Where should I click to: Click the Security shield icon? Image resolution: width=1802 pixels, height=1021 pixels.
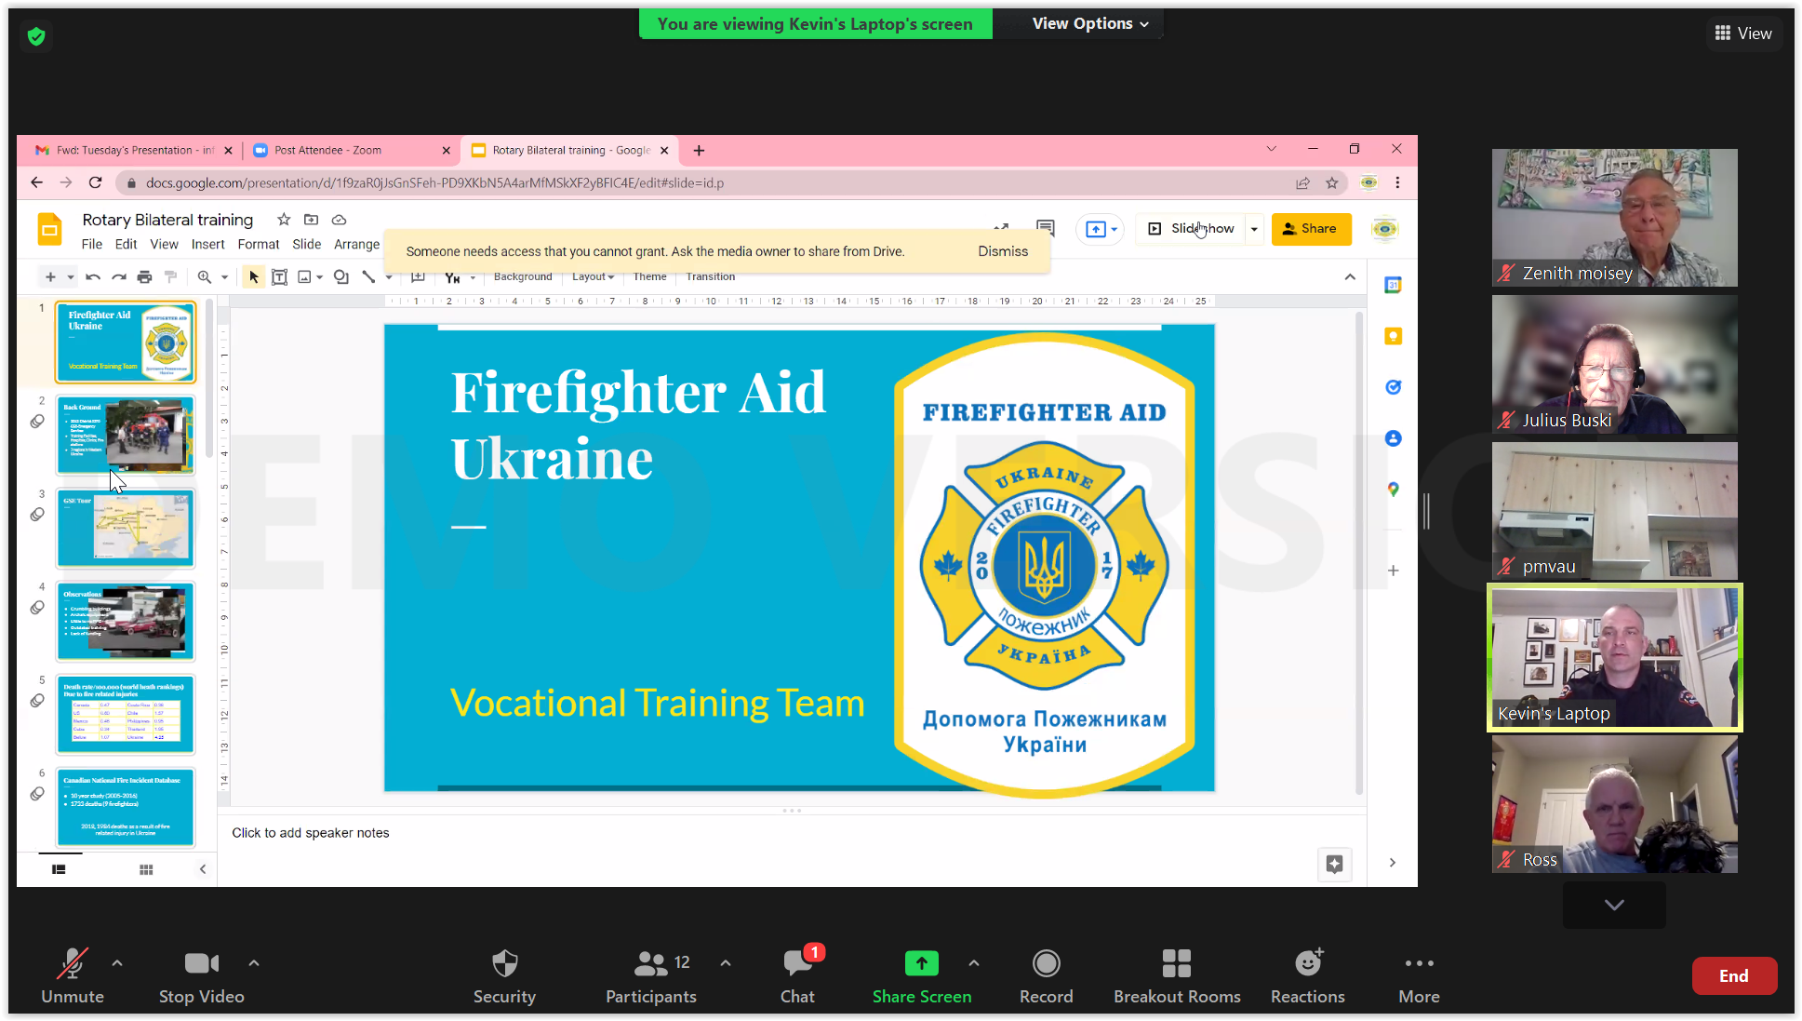click(x=504, y=963)
